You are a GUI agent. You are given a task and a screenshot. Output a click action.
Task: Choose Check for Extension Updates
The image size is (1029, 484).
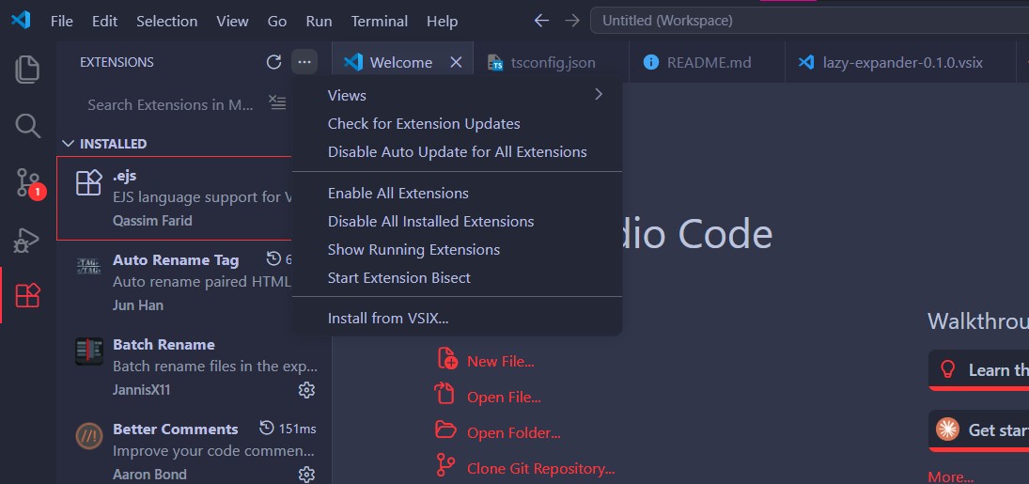pos(458,123)
